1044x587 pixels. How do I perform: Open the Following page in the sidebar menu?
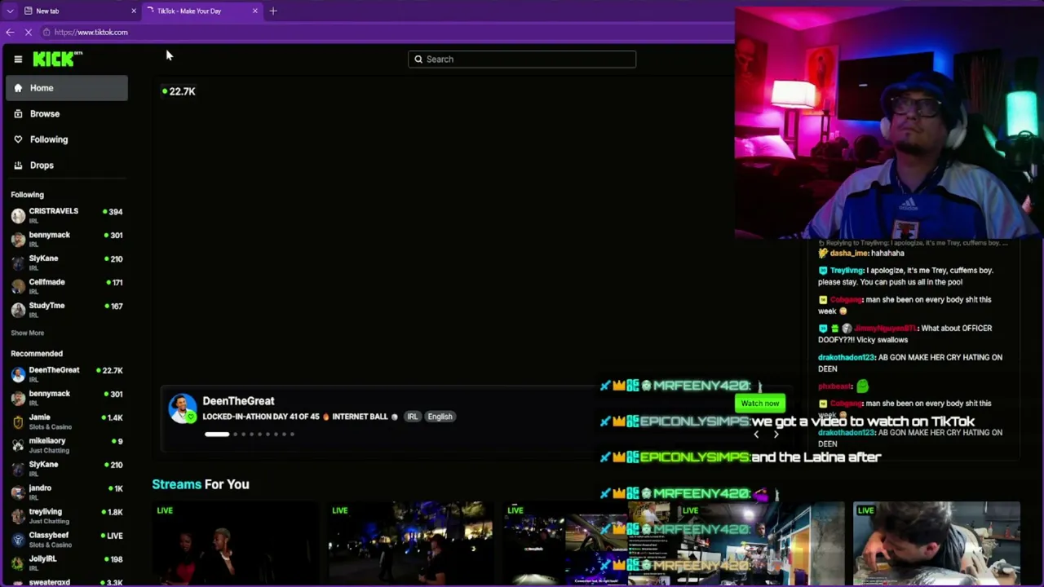tap(67, 139)
